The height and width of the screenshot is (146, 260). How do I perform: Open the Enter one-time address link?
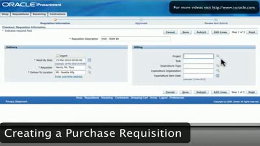(69, 77)
